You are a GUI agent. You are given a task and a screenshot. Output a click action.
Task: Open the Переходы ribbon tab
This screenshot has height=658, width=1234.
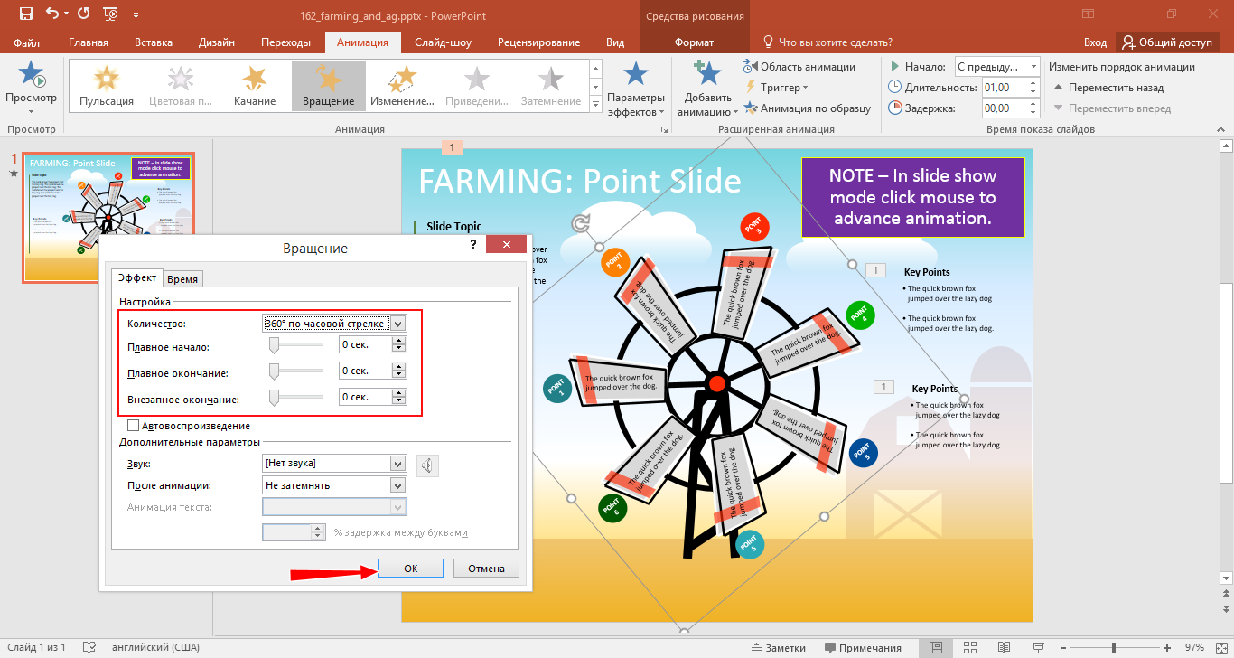pyautogui.click(x=285, y=42)
